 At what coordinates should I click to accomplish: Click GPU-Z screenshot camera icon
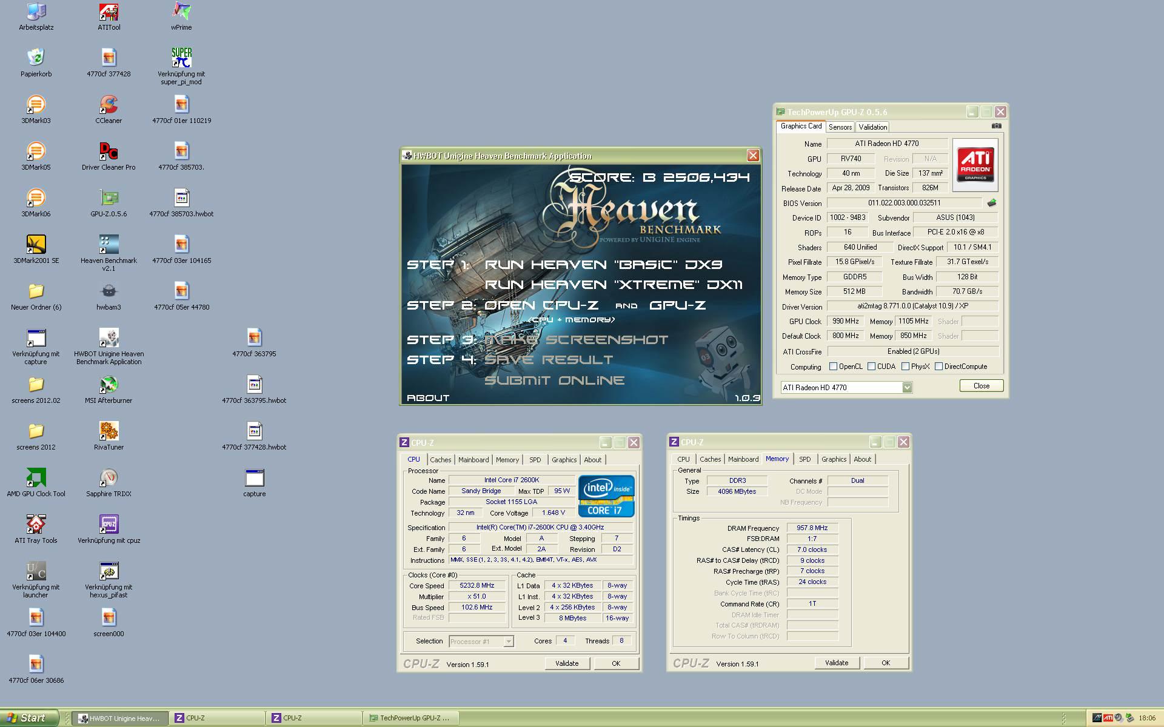pyautogui.click(x=996, y=126)
